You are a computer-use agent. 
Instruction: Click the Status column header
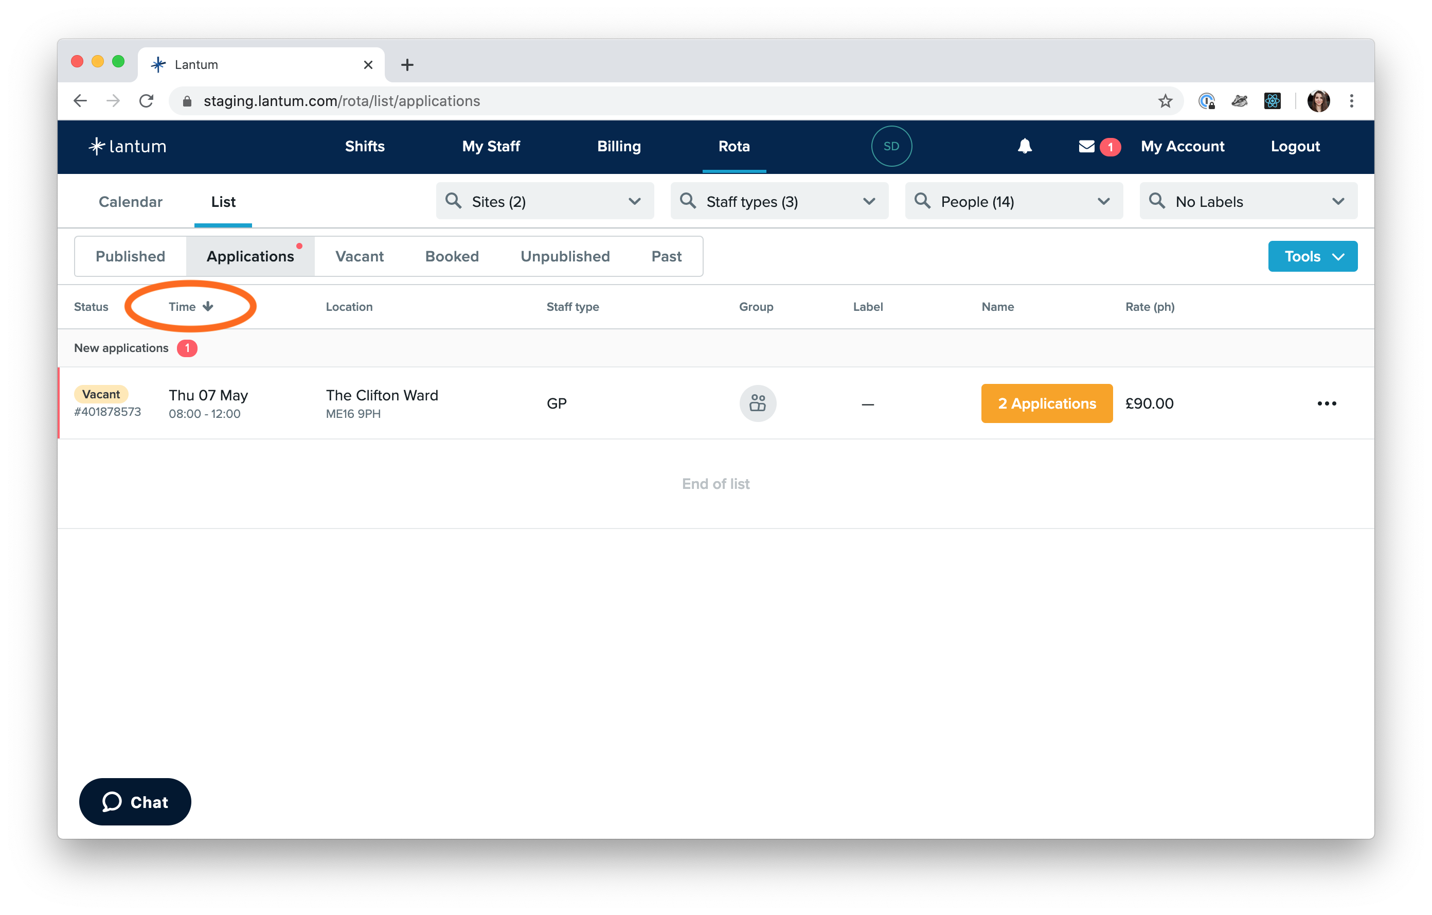tap(91, 307)
